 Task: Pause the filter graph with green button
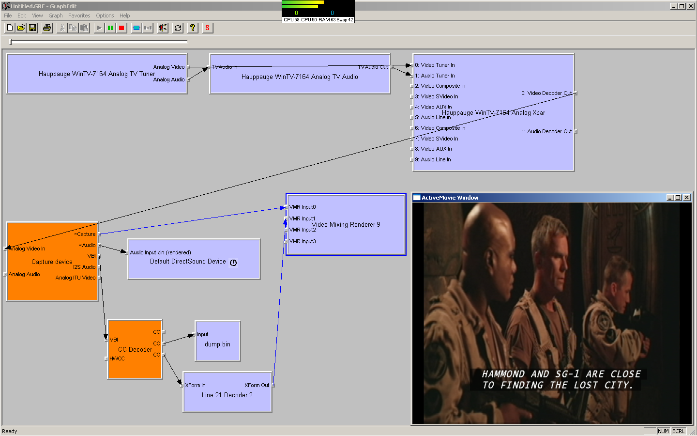110,28
